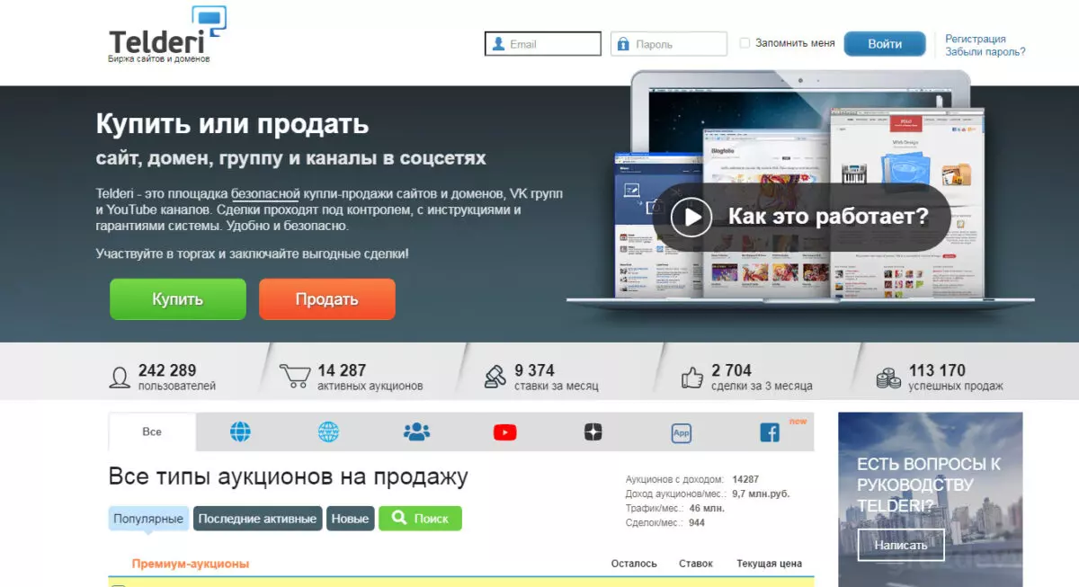Focus the Email input field
Image resolution: width=1079 pixels, height=587 pixels.
(542, 44)
